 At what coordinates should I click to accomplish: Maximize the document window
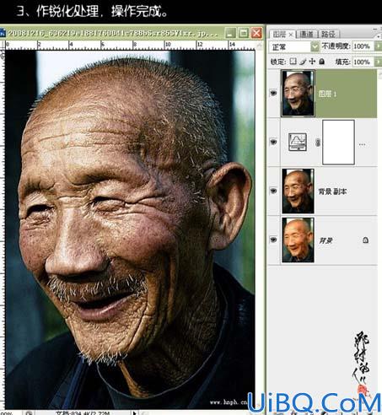pos(244,33)
